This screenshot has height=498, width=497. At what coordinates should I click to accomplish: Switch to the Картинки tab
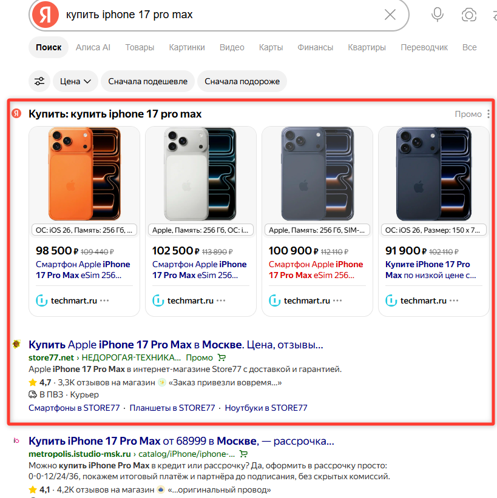coord(187,47)
